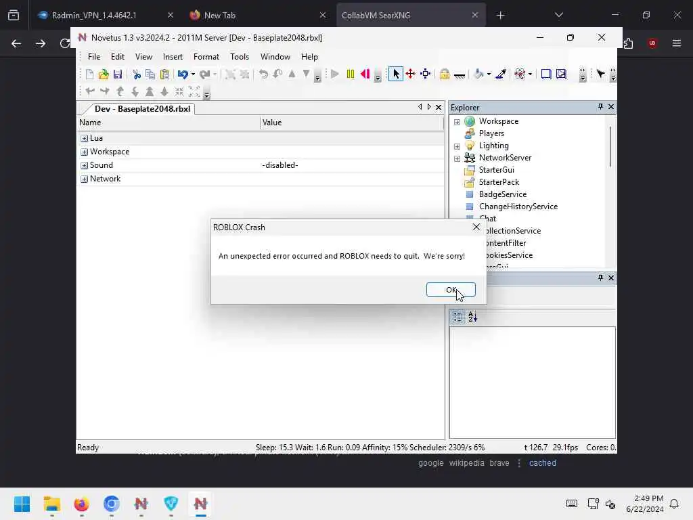Click OK in ROBLOX Crash dialog

coord(451,290)
